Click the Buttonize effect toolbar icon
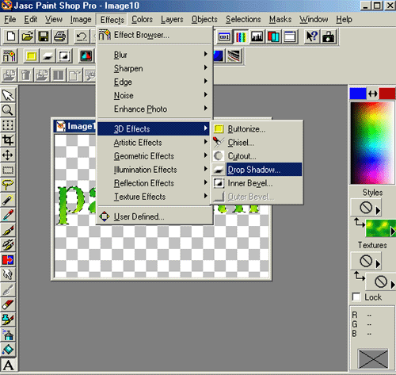The height and width of the screenshot is (375, 396). (x=31, y=56)
